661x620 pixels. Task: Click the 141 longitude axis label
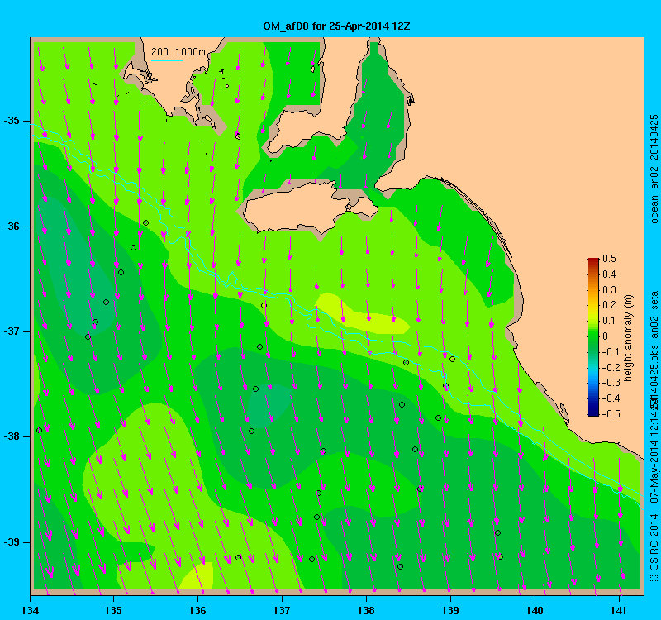(619, 610)
